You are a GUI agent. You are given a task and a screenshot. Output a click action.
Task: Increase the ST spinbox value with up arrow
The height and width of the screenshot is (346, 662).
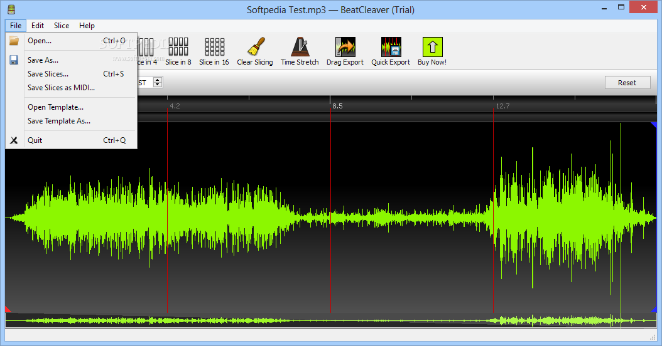(158, 80)
